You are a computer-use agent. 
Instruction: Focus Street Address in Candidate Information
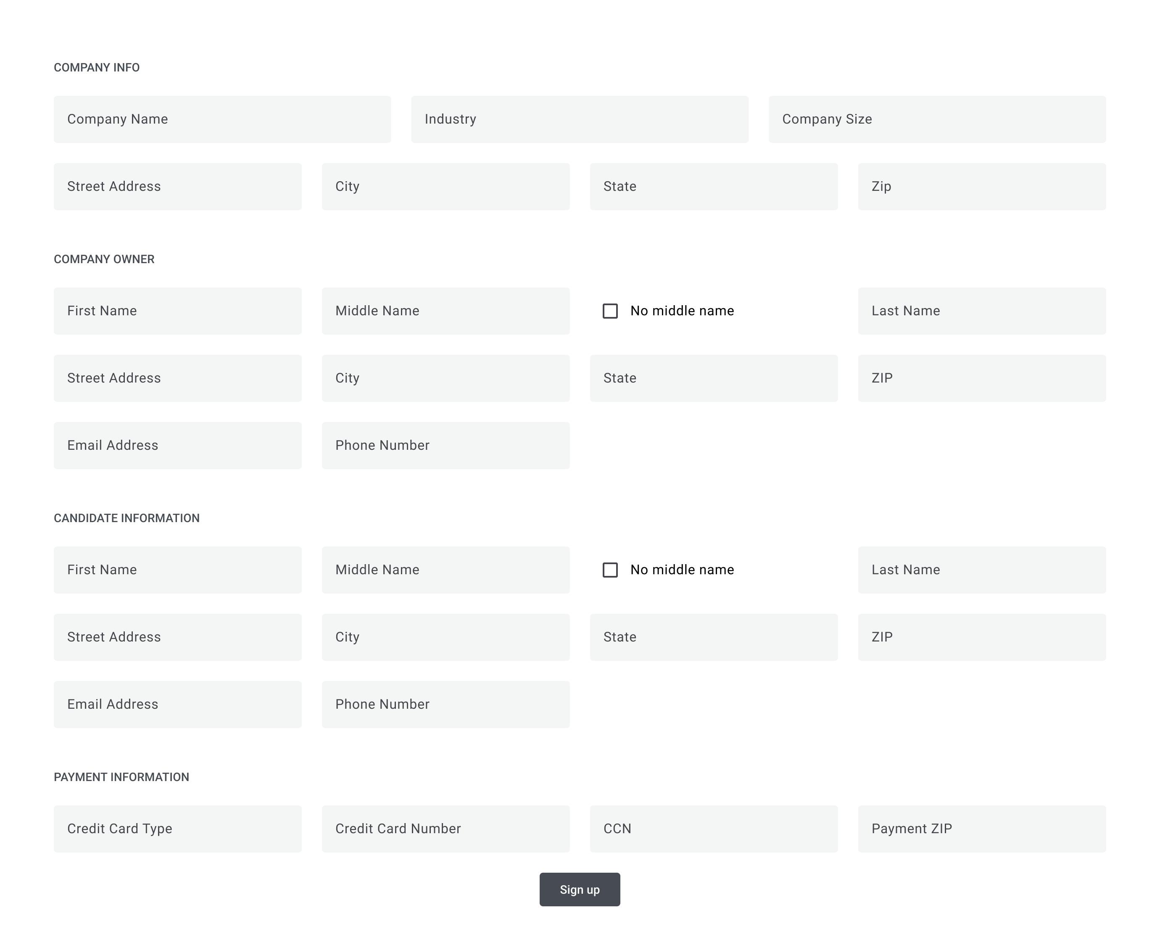click(x=177, y=637)
